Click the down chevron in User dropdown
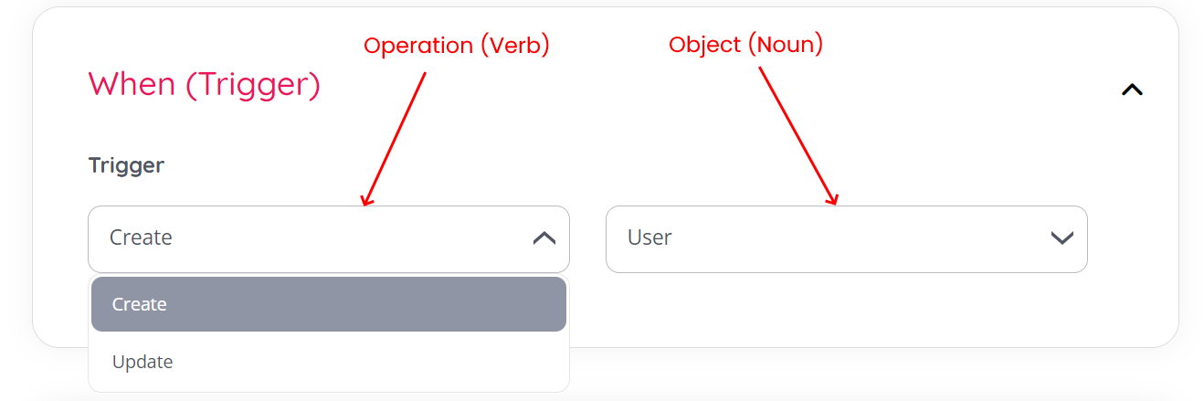1204x401 pixels. coord(1061,238)
